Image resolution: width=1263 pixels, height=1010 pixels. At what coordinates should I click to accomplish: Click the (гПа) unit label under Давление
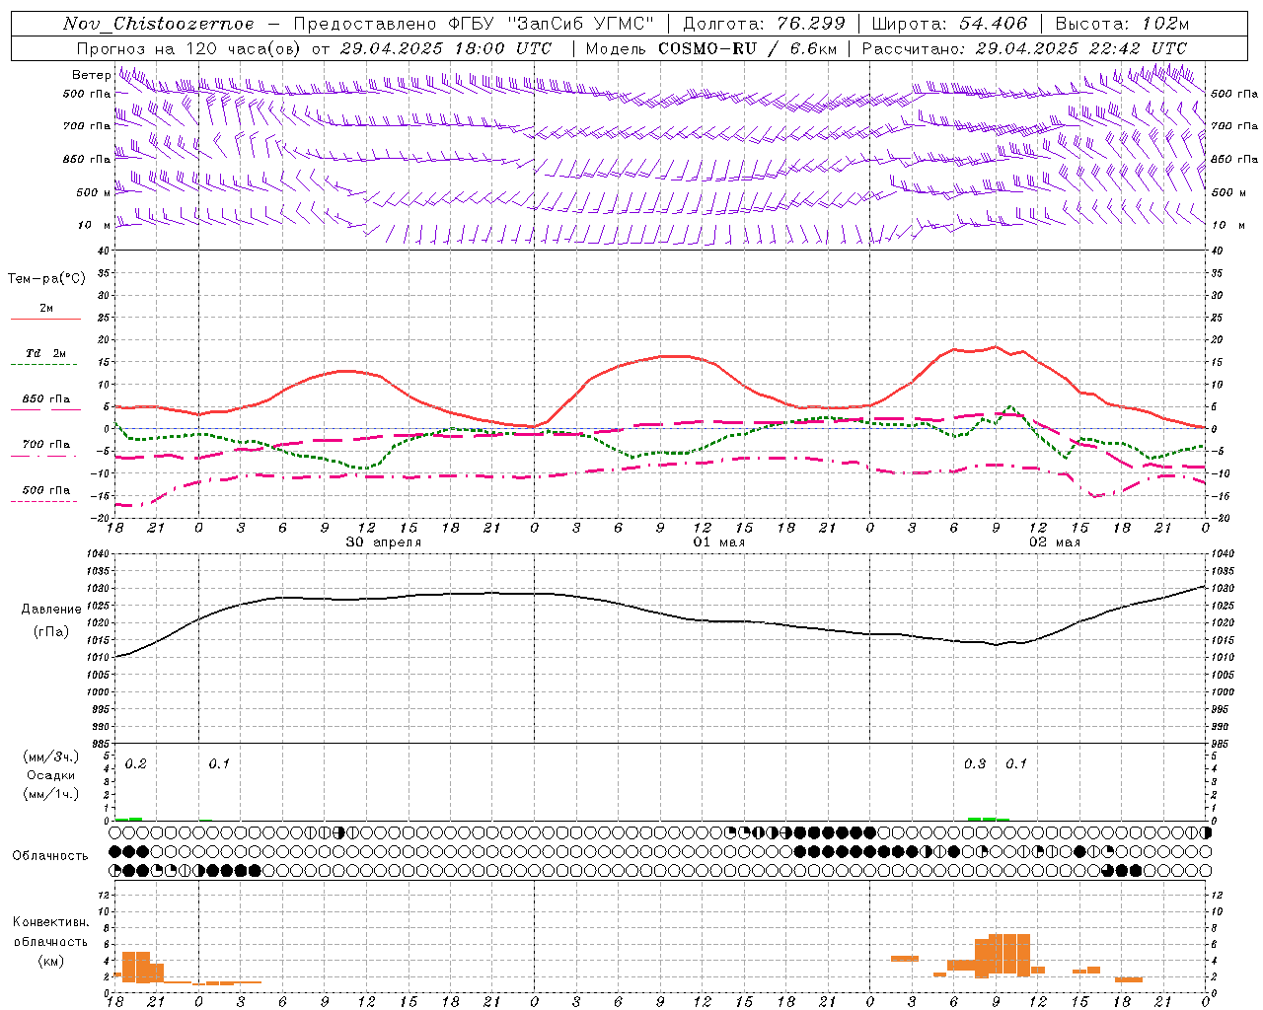tap(50, 631)
